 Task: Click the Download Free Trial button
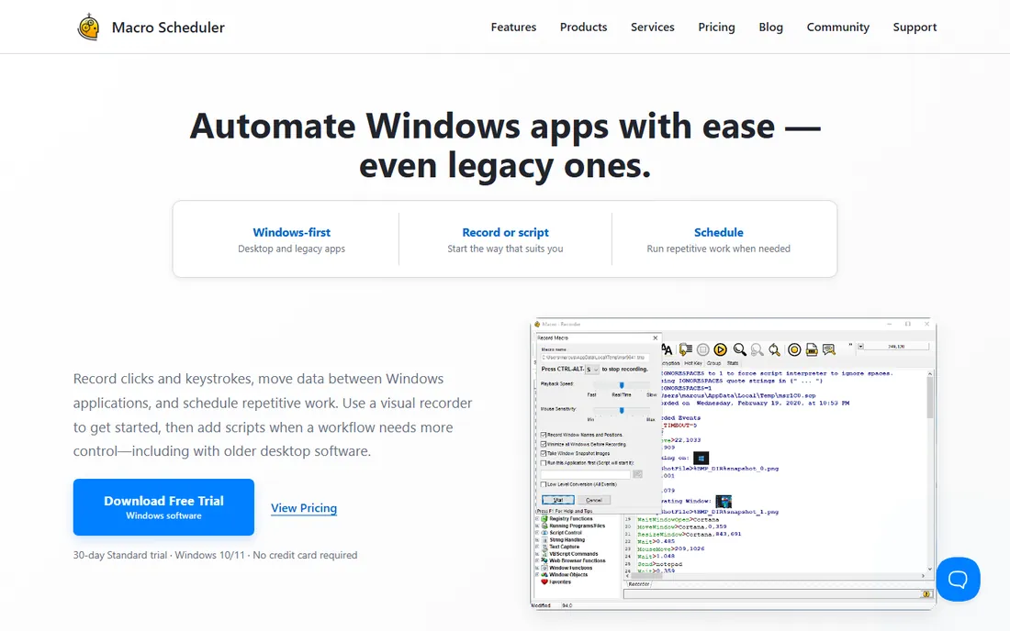[163, 507]
